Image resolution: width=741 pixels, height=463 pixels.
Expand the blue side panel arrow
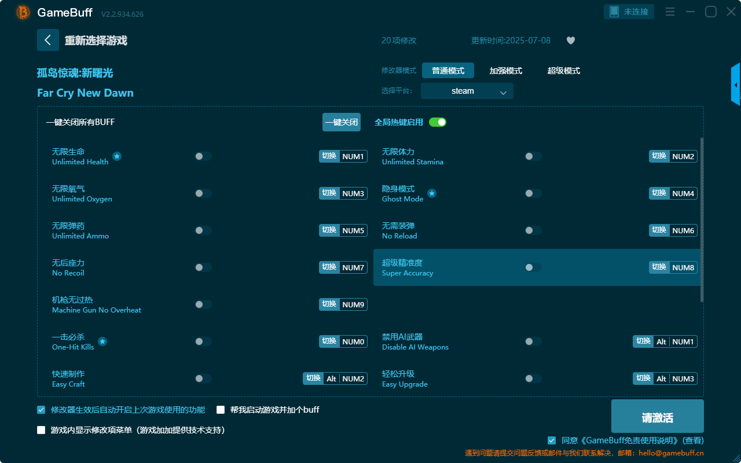coord(736,85)
